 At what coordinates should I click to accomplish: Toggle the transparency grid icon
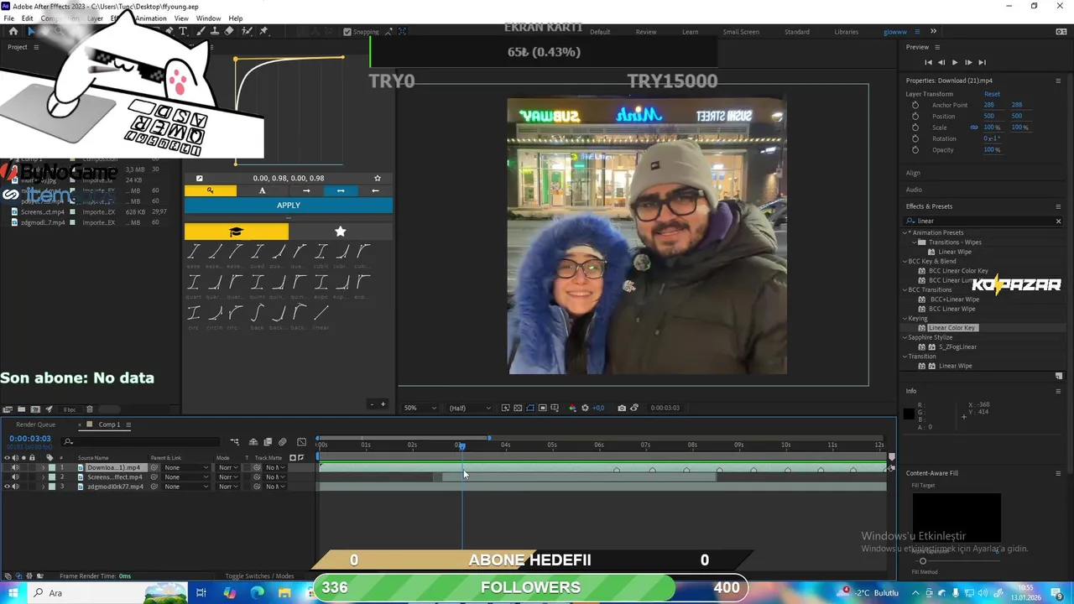[518, 408]
